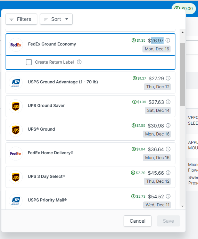This screenshot has height=239, width=198.
Task: Click the $1.84 savings coin icon
Action: tap(134, 149)
